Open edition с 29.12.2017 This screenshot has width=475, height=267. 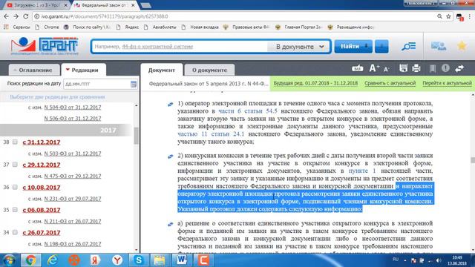click(42, 165)
